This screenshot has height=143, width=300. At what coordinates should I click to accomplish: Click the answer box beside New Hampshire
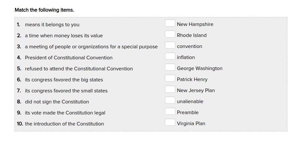click(170, 23)
